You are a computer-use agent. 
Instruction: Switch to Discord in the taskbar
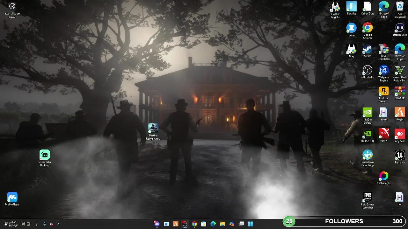point(157,224)
